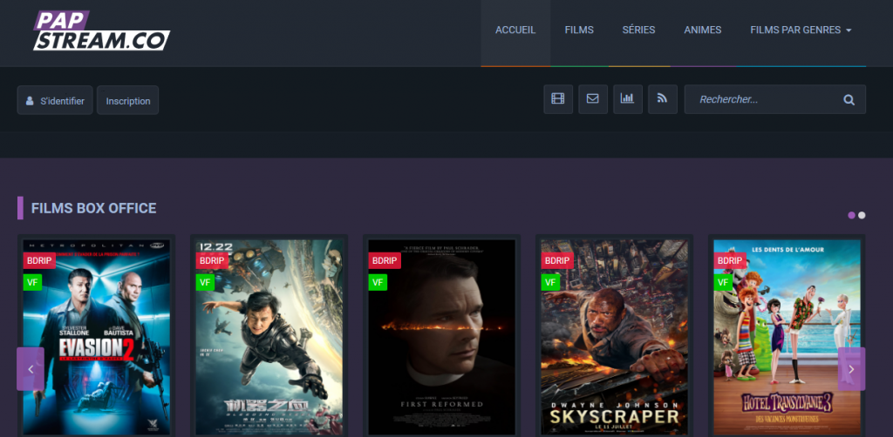893x437 pixels.
Task: Open the First Reformed movie poster
Action: click(x=441, y=340)
